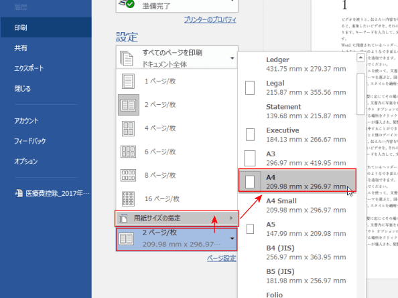Select A5 147.99 mm x 209.98 mm

(x=297, y=229)
